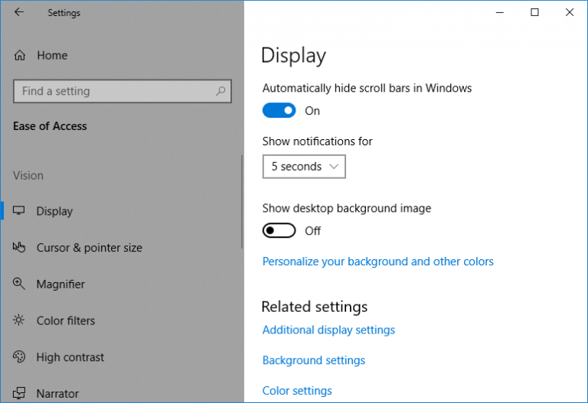
Task: Open Personalize your background and other colors
Action: tap(378, 262)
